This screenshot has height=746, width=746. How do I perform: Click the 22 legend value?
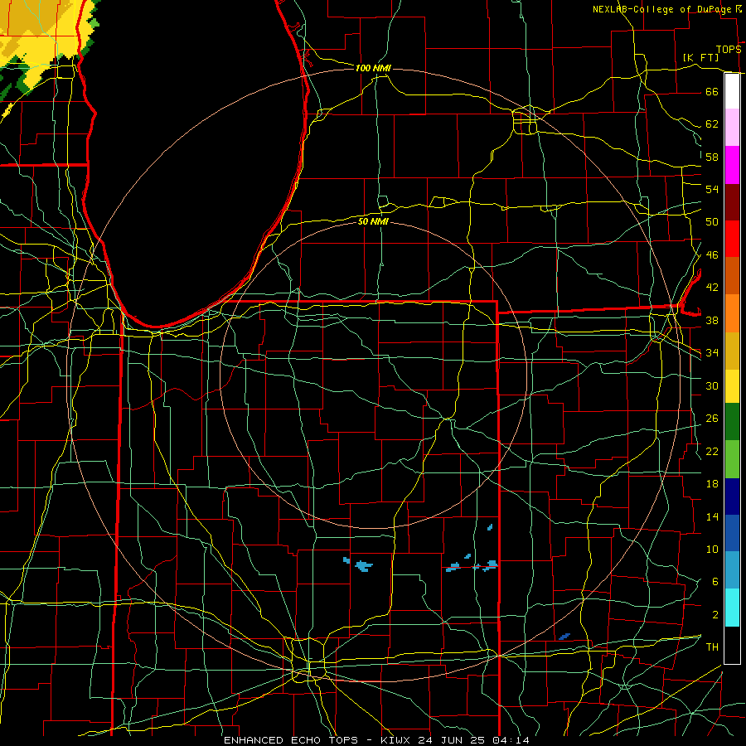[x=712, y=451]
